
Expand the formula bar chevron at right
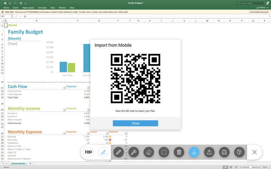(x=269, y=16)
